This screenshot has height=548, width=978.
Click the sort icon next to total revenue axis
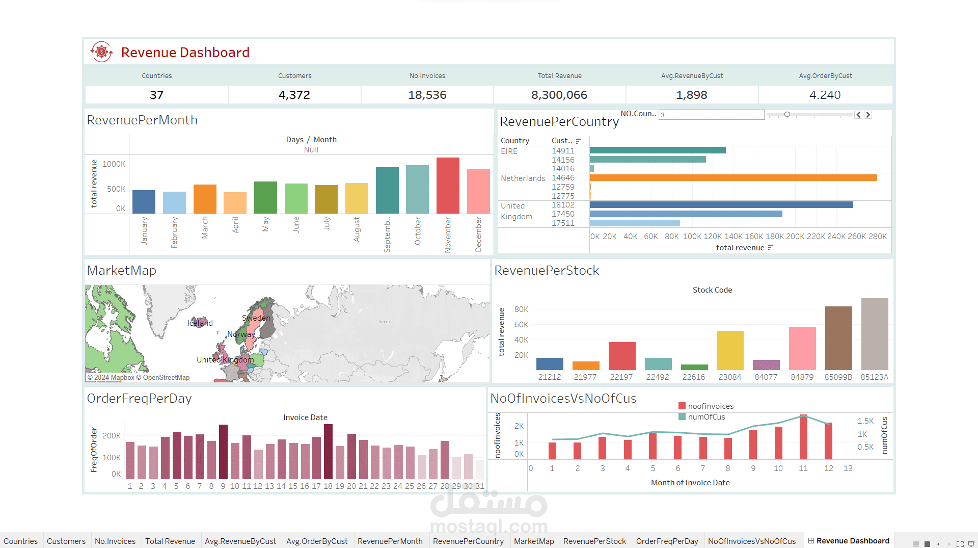(x=771, y=247)
